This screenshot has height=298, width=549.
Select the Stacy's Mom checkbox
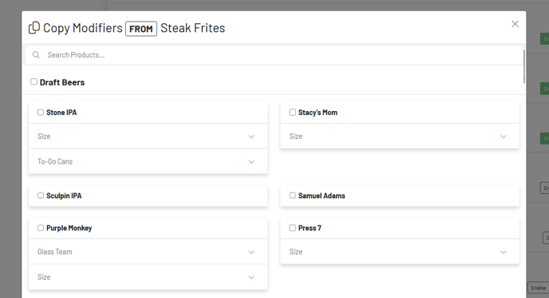(292, 112)
